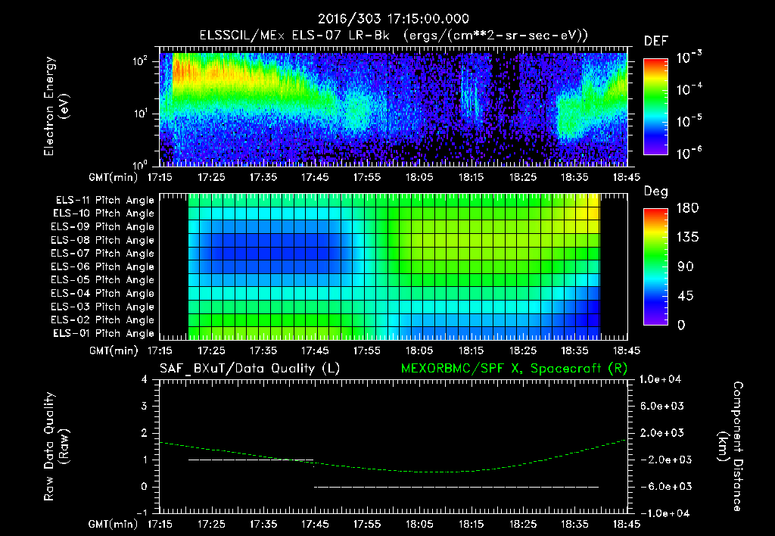Select the ELS-03 Pitch Angle label
This screenshot has height=536, width=775.
point(102,307)
